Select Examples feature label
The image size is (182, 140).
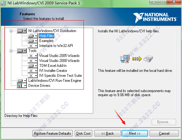pos(46,41)
